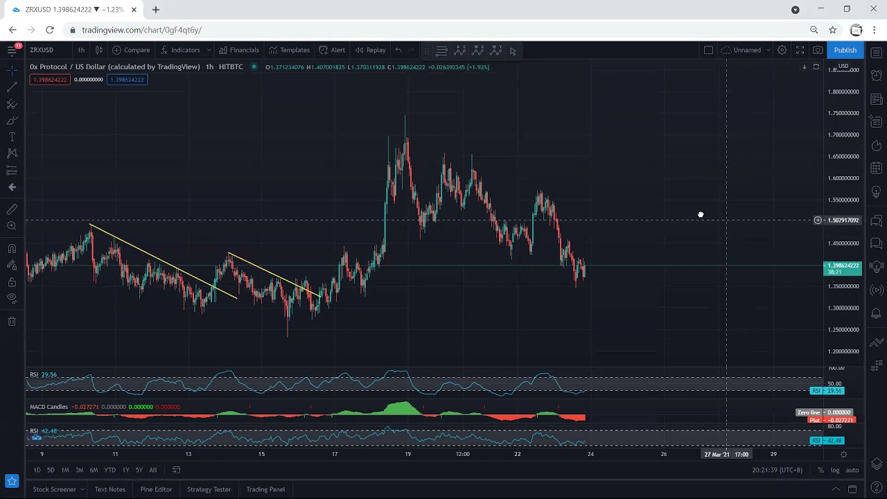Open the candlestick chart style selector
Screen dimensions: 887x499
coord(99,50)
